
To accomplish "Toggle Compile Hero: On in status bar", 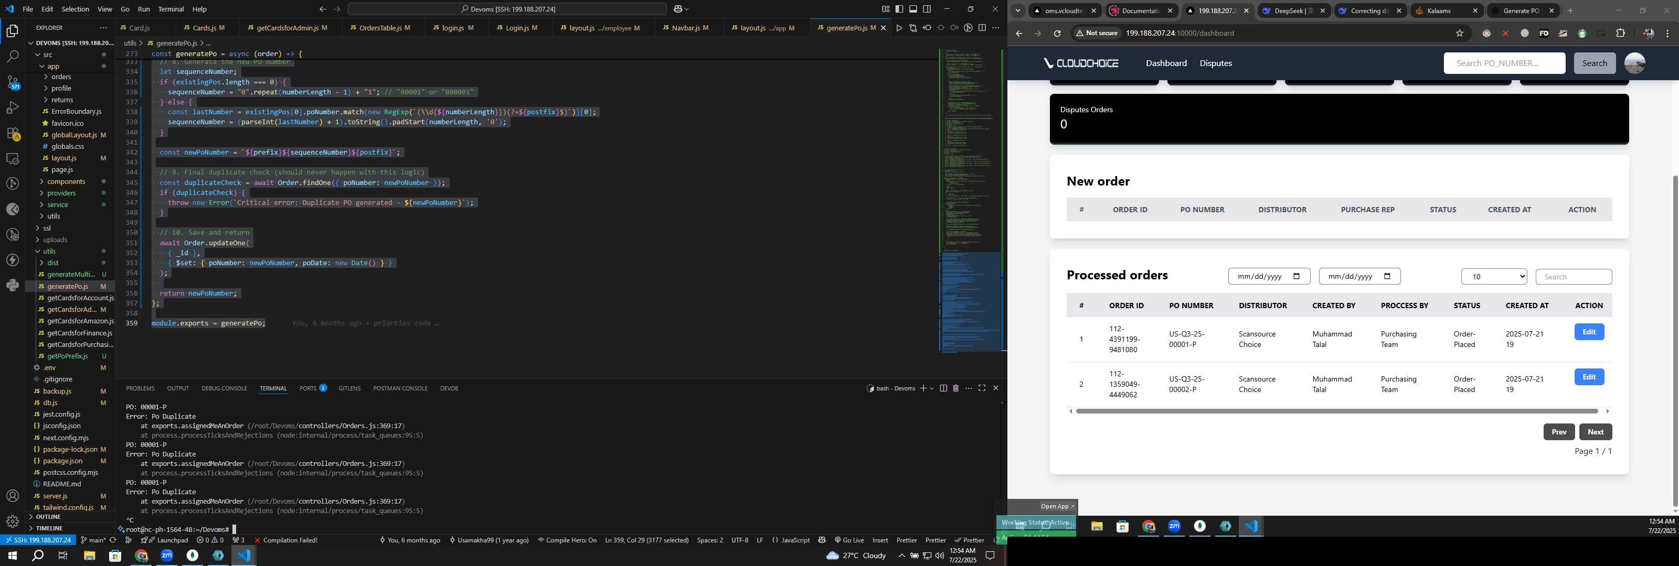I will click(567, 540).
